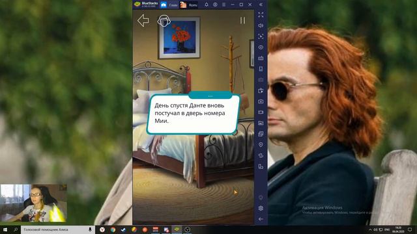The width and height of the screenshot is (417, 234).
Task: Open the taskbar clock and date
Action: [398, 229]
